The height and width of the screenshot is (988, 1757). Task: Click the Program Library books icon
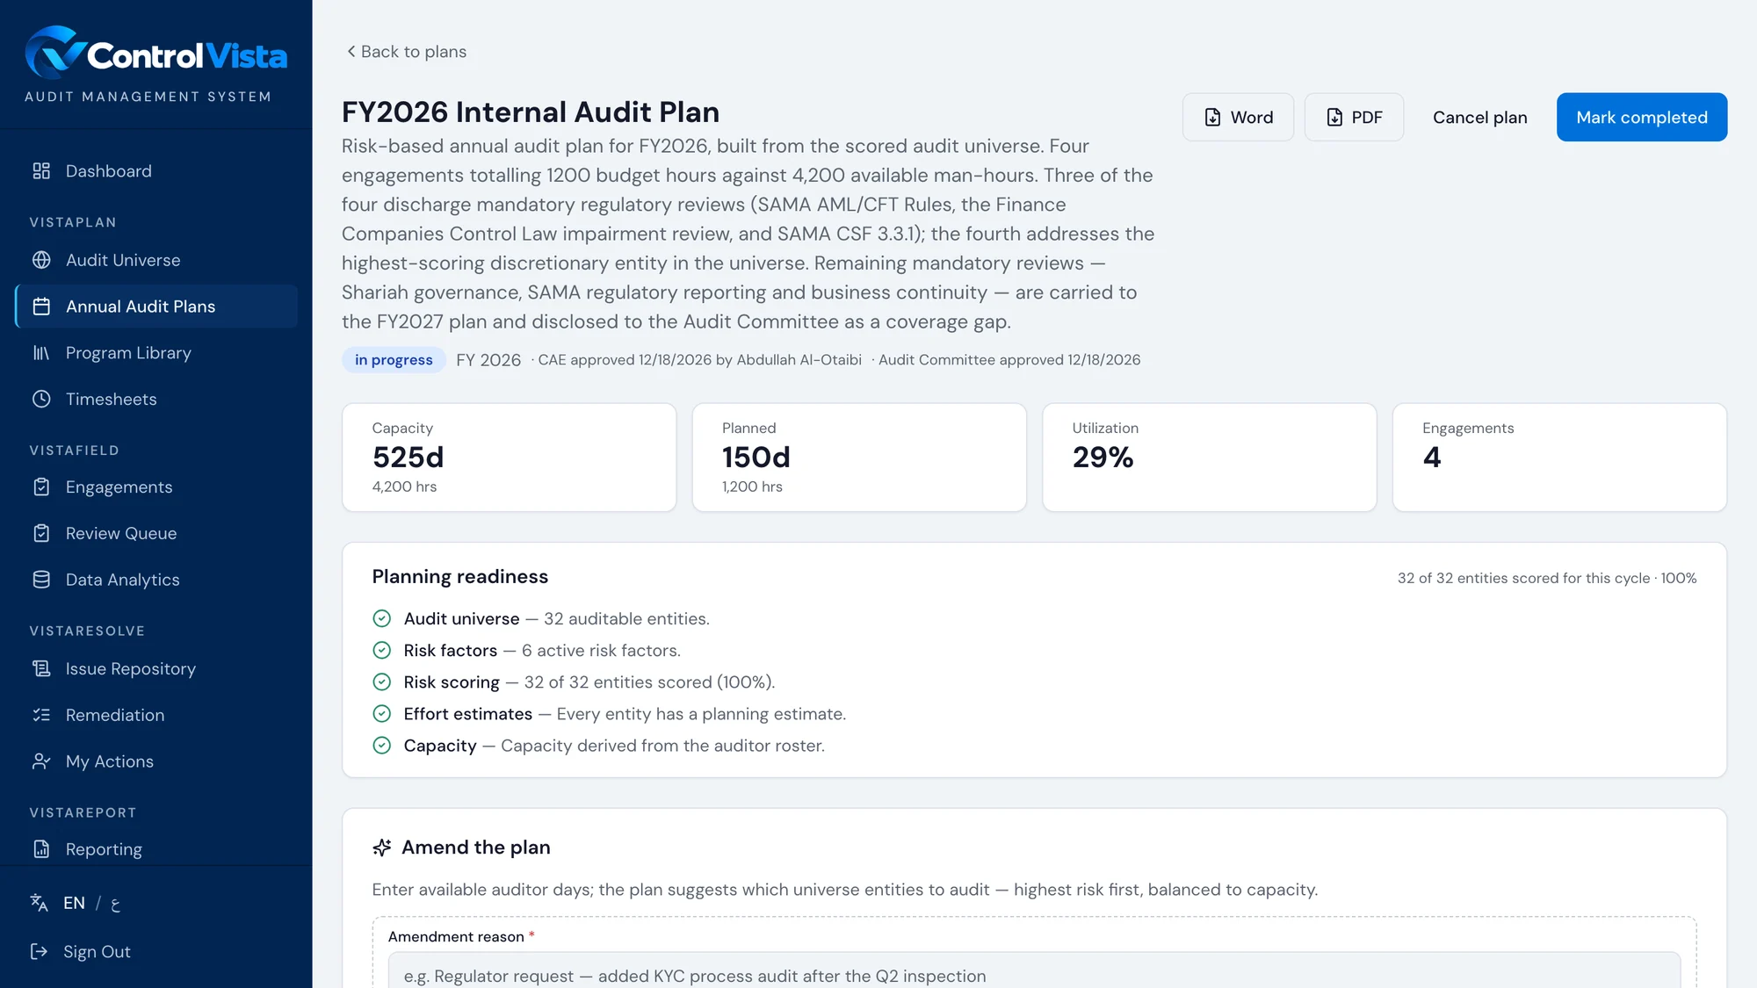[41, 353]
